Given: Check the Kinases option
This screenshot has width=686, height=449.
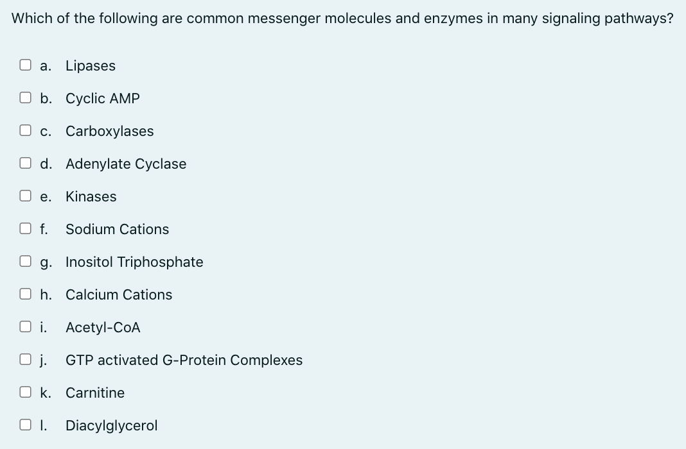Looking at the screenshot, I should [x=25, y=195].
